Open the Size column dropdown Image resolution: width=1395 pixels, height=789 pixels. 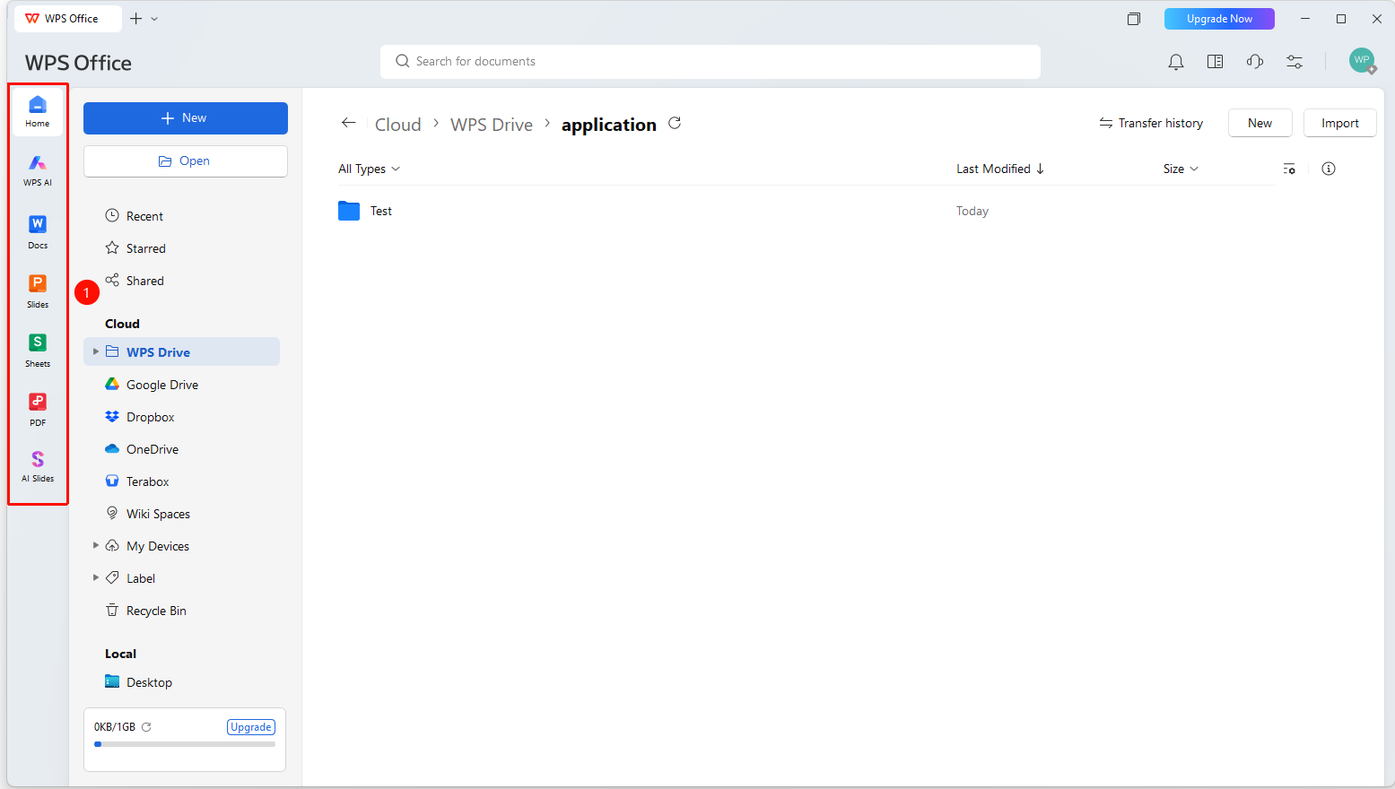click(x=1181, y=169)
